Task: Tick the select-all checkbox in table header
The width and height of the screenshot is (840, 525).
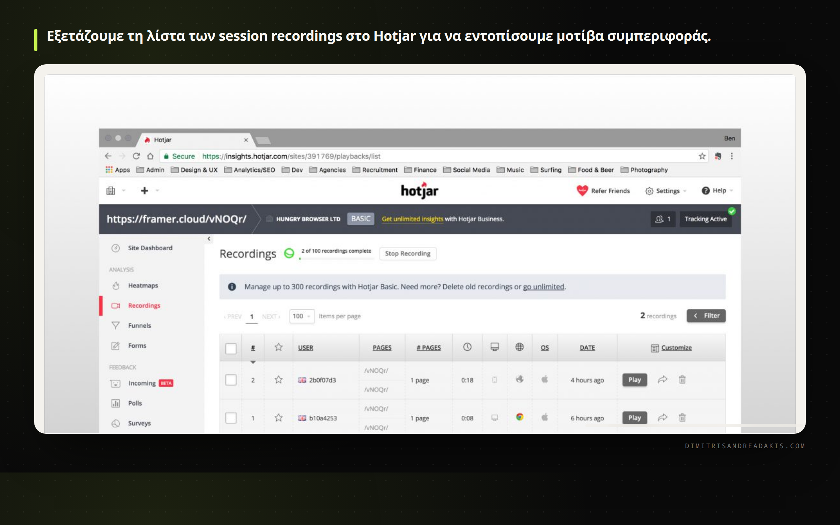Action: (x=231, y=348)
